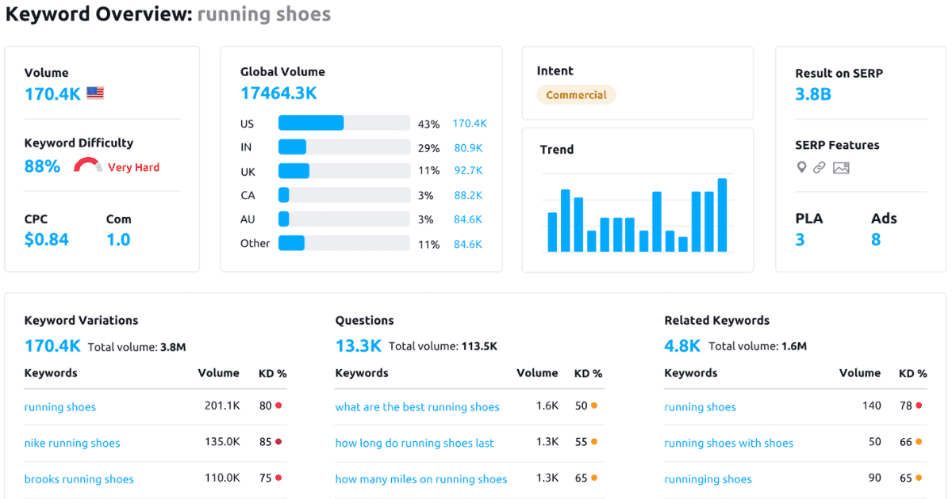Click the Keywords column header in Related Keywords
This screenshot has height=499, width=952.
coord(691,373)
